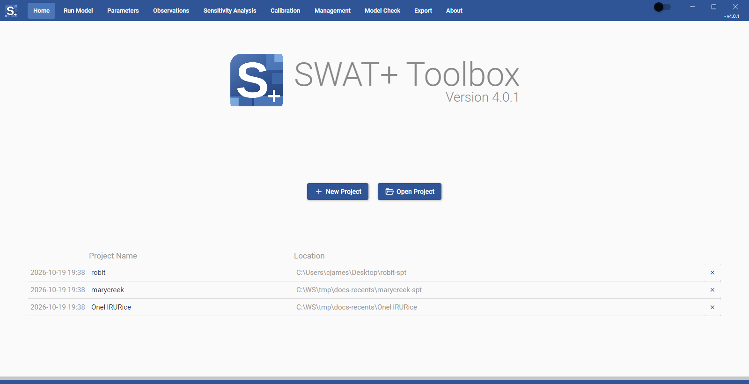Click the Open Project button

410,192
